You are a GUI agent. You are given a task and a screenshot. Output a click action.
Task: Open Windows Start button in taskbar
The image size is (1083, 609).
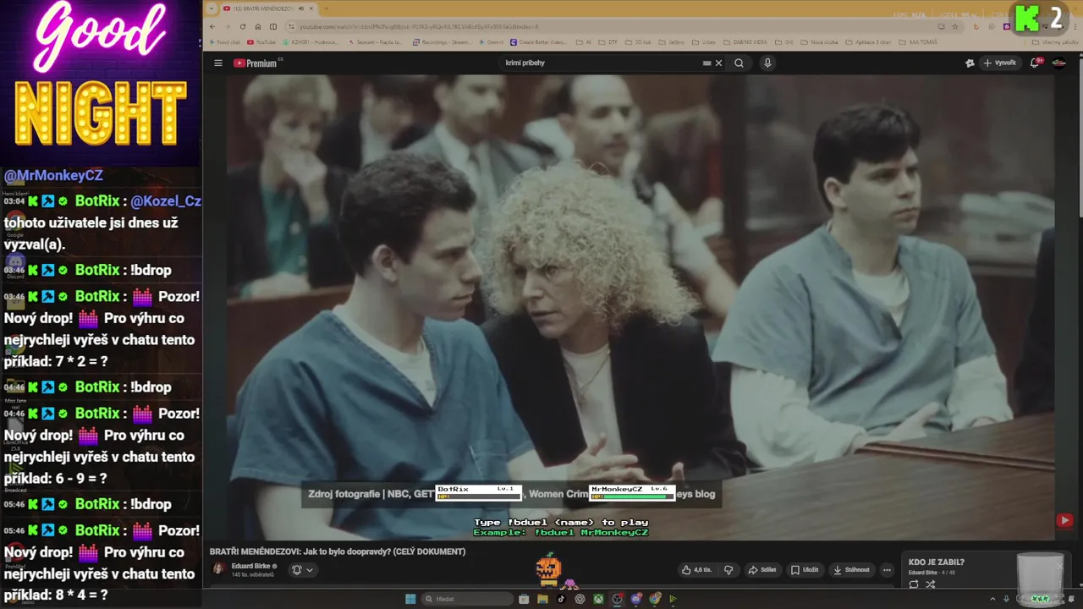click(x=410, y=599)
